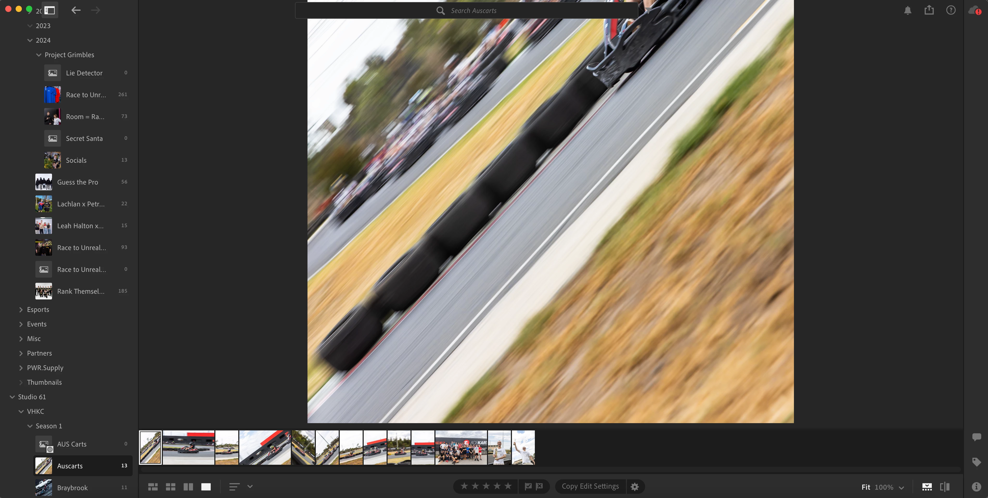Open the info panel icon
This screenshot has width=988, height=498.
coord(976,487)
